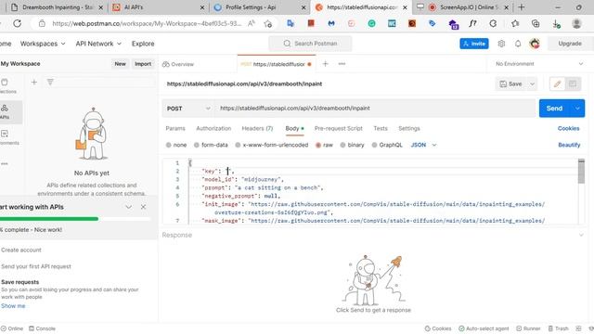Collapse the onboarding panel chevron
594x334 pixels.
tap(128, 207)
